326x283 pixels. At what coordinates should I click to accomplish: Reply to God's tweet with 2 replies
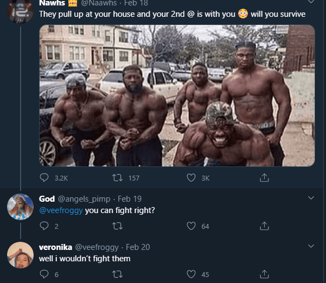pos(44,226)
